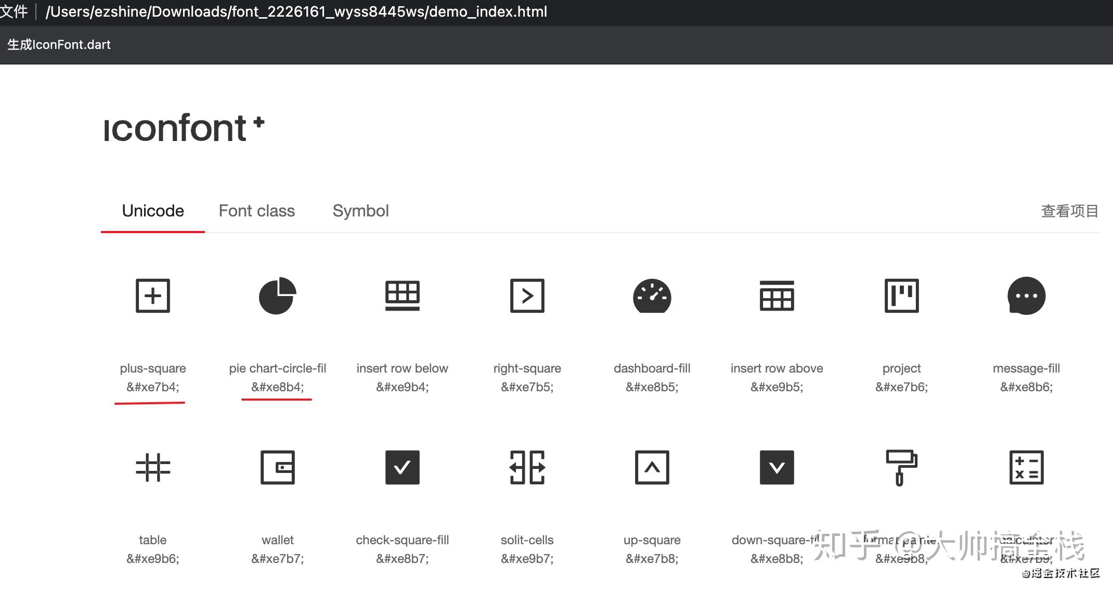Image resolution: width=1113 pixels, height=590 pixels.
Task: Select the check-square-fill icon
Action: [402, 467]
